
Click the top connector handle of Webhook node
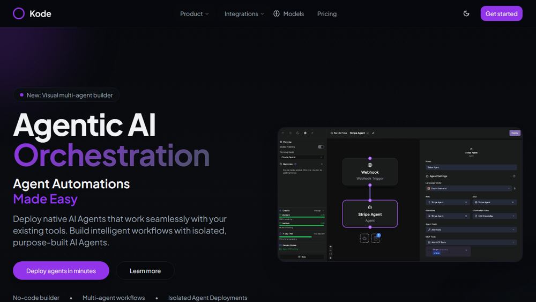click(x=370, y=158)
